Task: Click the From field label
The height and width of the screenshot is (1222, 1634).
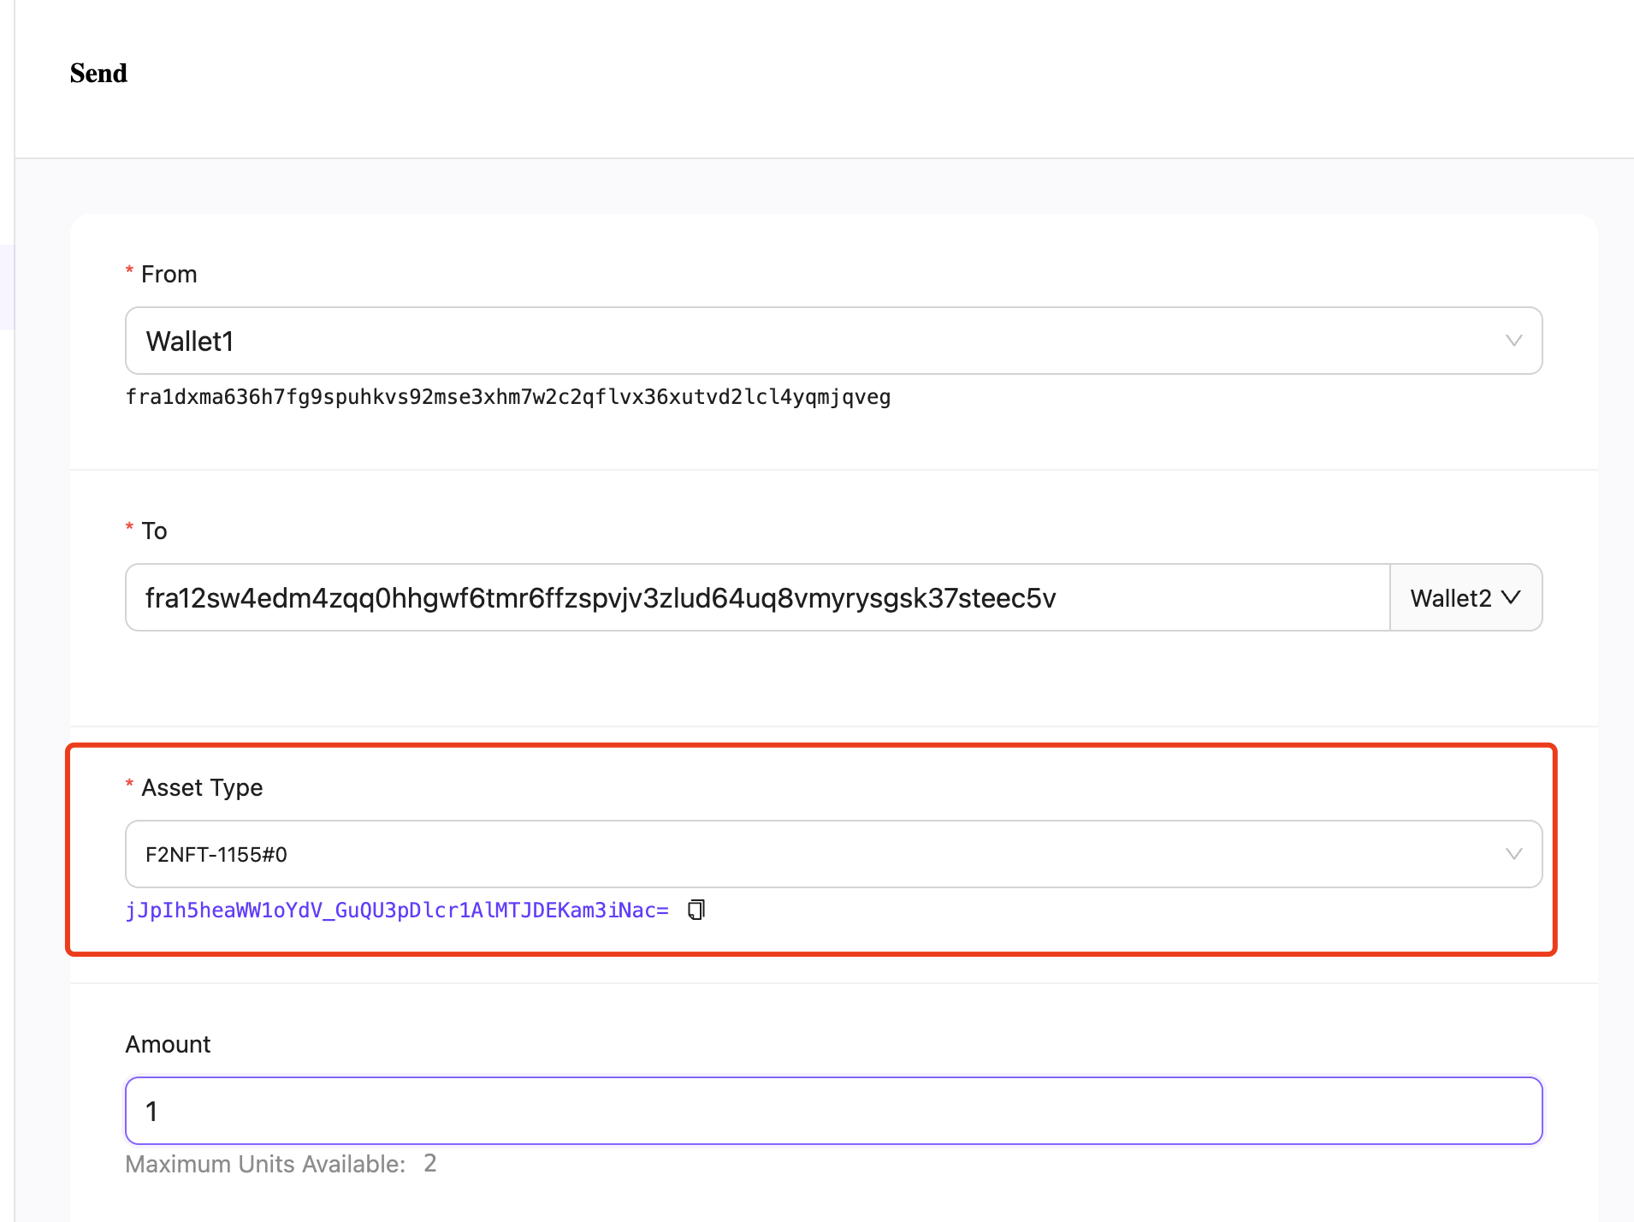Action: click(169, 274)
